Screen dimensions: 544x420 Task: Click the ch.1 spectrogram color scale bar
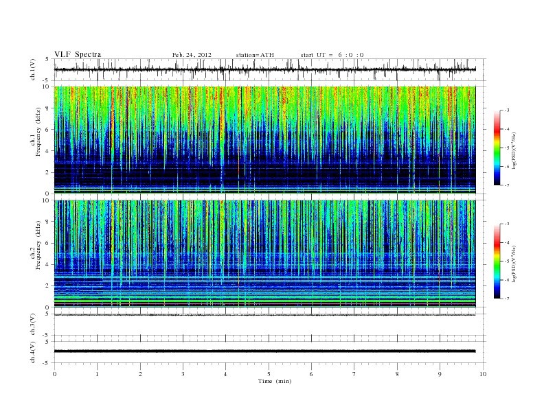click(497, 148)
